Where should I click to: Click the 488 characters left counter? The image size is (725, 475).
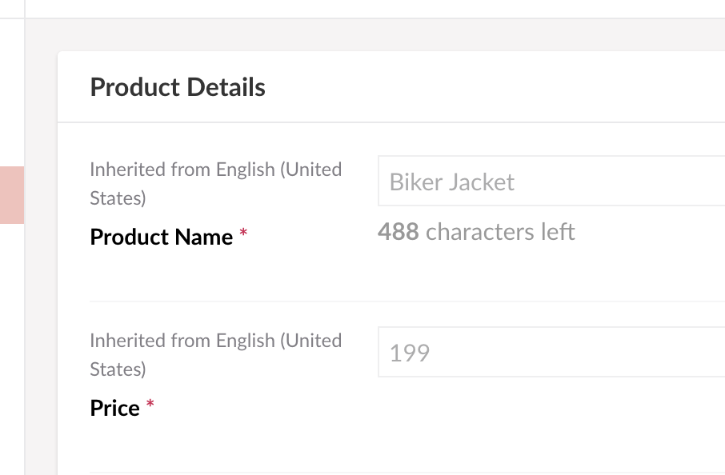(x=477, y=232)
